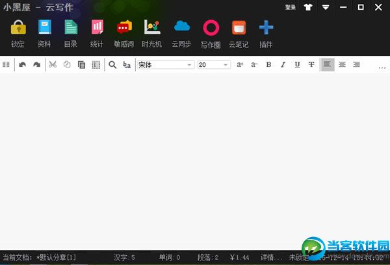Open the skin shirt icon

coord(308,7)
